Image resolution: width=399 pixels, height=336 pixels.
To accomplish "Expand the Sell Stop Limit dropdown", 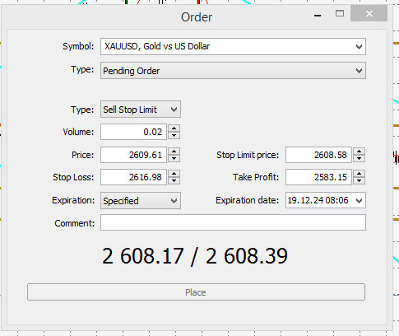I will pos(141,110).
